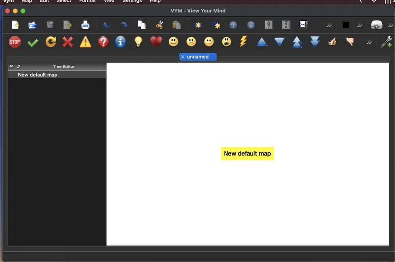
Task: Expand hidden edit toolbar items chevron
Action: 329,25
